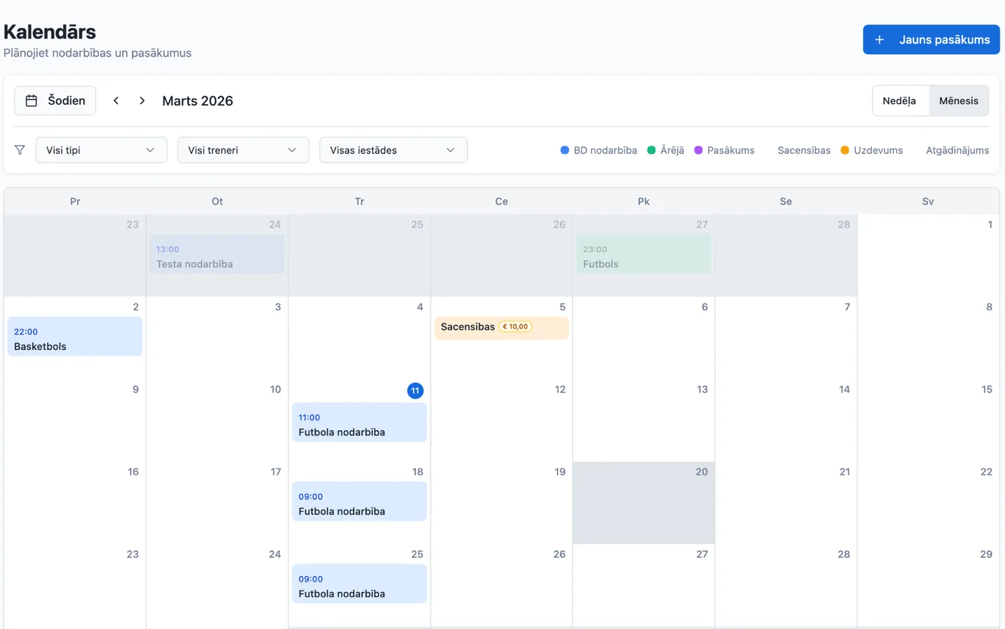Click the Atgādinājums legend label
The image size is (1005, 629).
[x=957, y=150]
